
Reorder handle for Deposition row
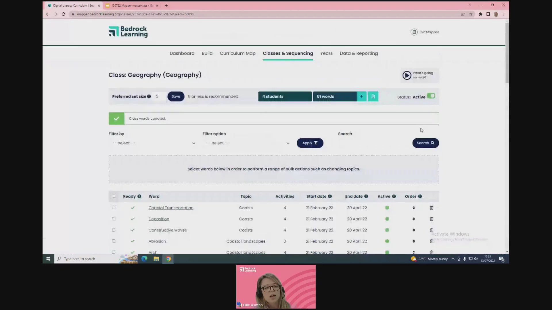414,219
